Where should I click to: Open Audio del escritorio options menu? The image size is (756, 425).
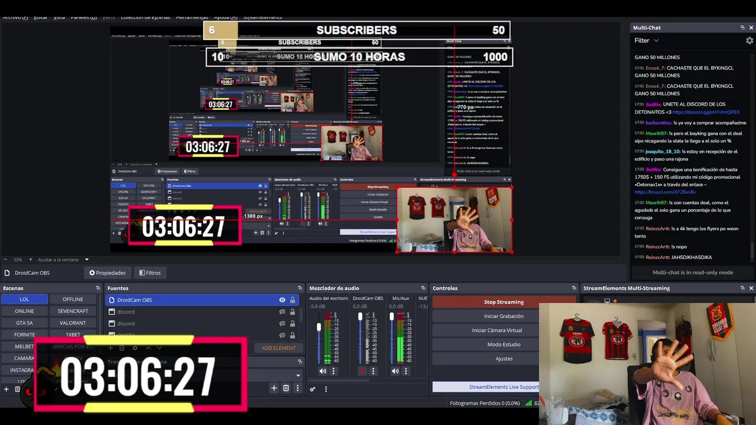point(333,371)
